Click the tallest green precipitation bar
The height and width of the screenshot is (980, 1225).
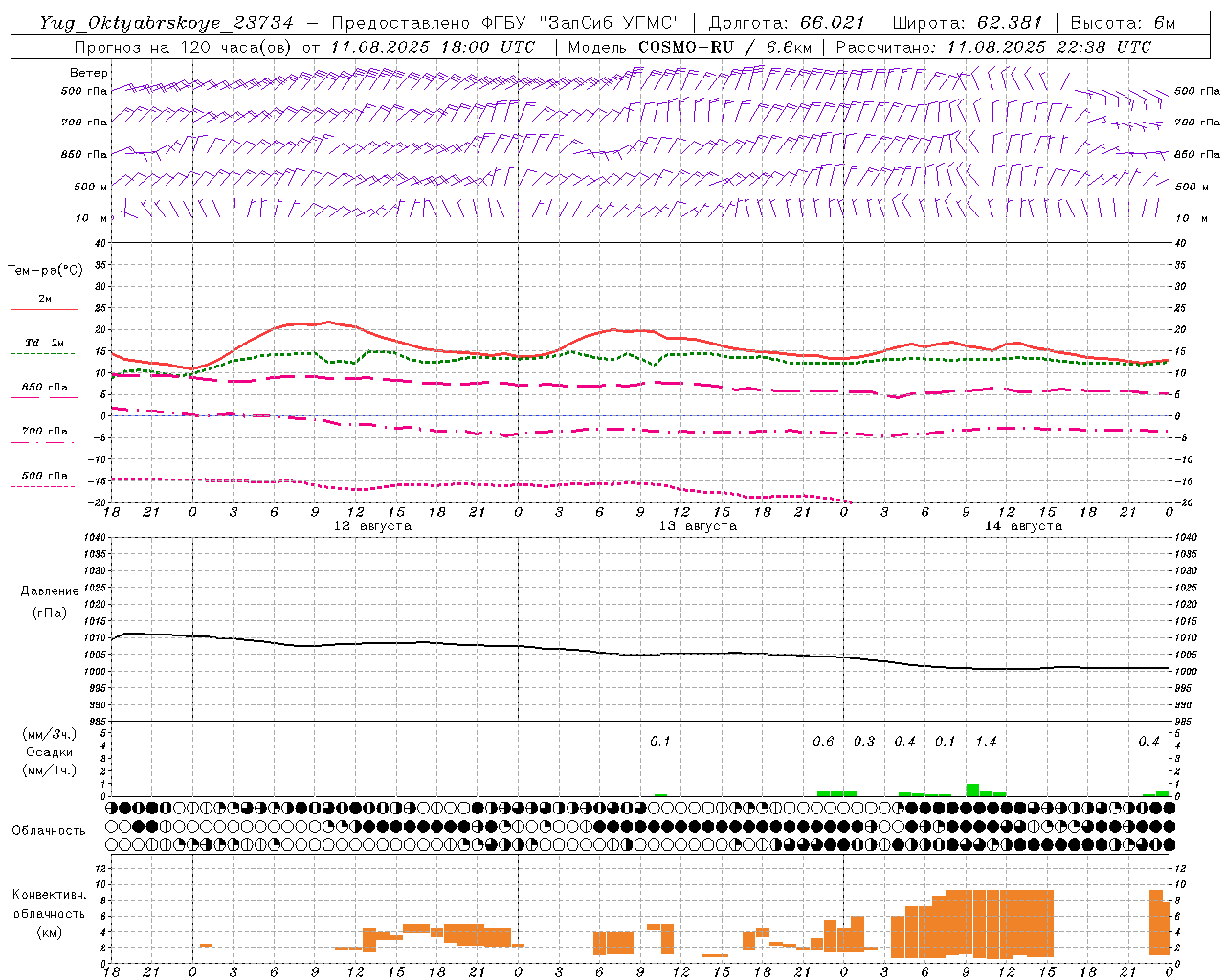tap(972, 791)
